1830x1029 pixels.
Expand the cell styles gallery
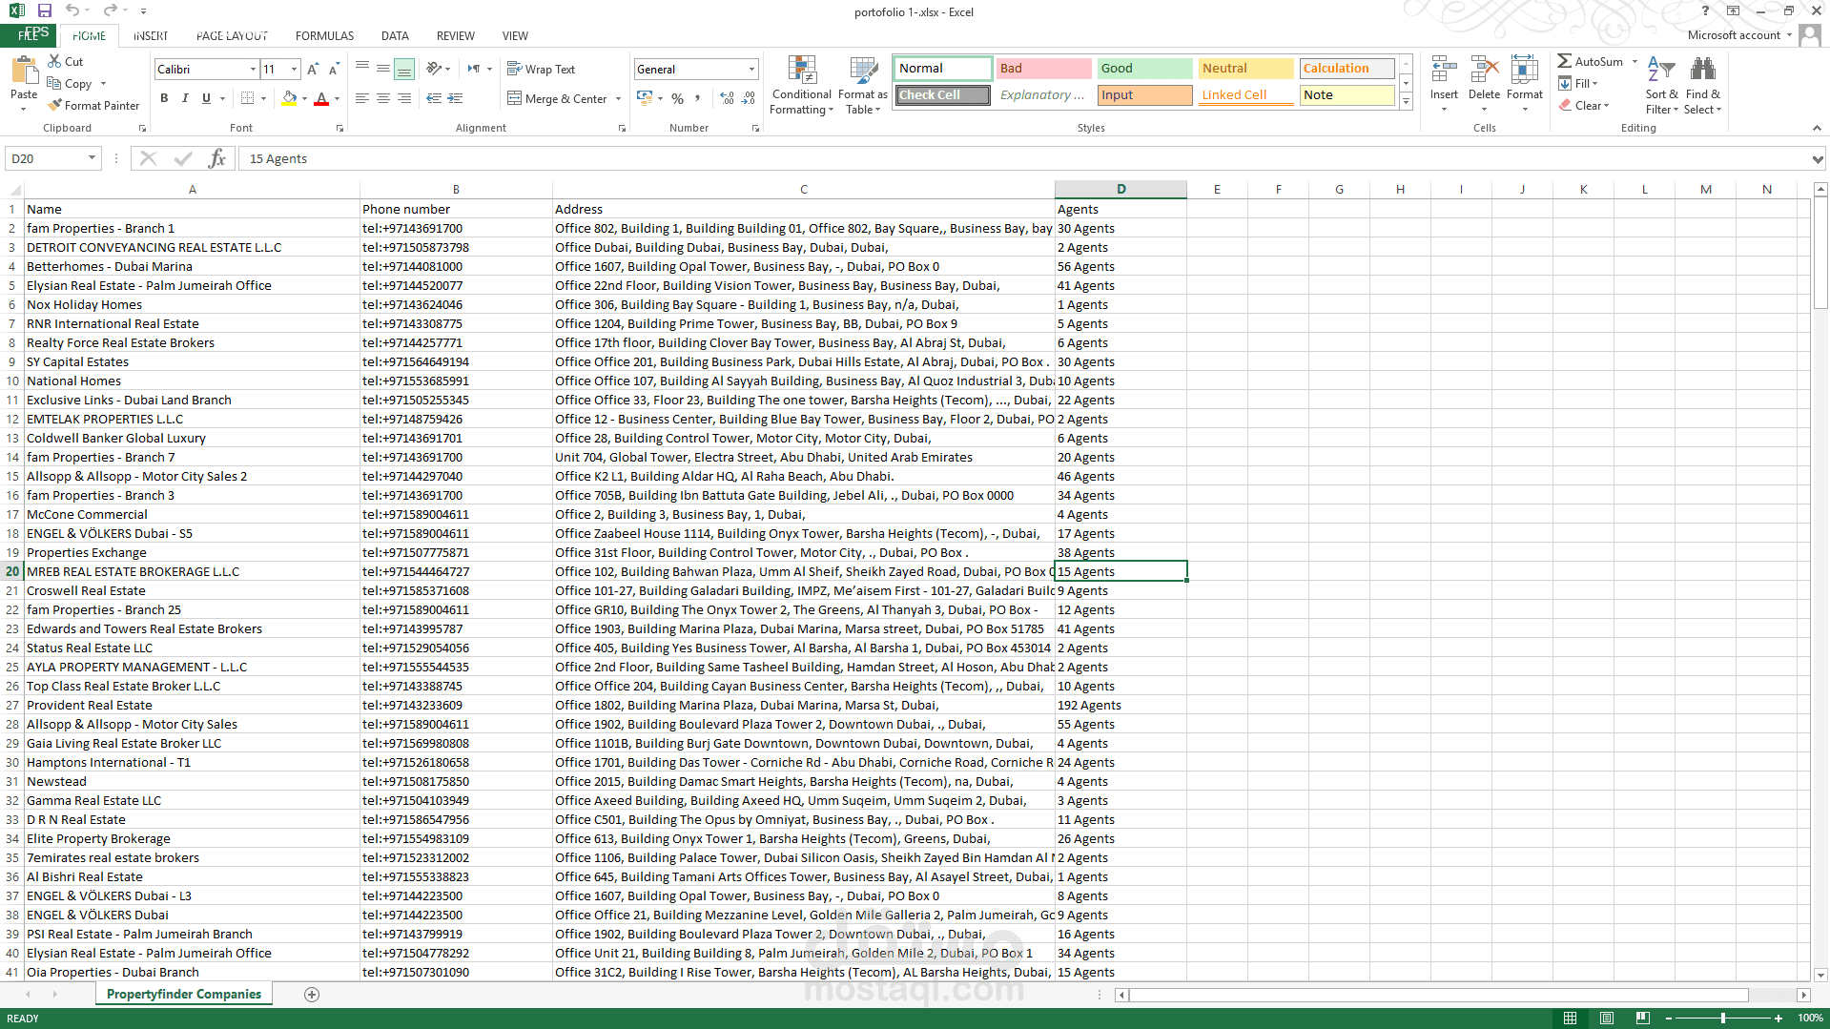[1406, 102]
